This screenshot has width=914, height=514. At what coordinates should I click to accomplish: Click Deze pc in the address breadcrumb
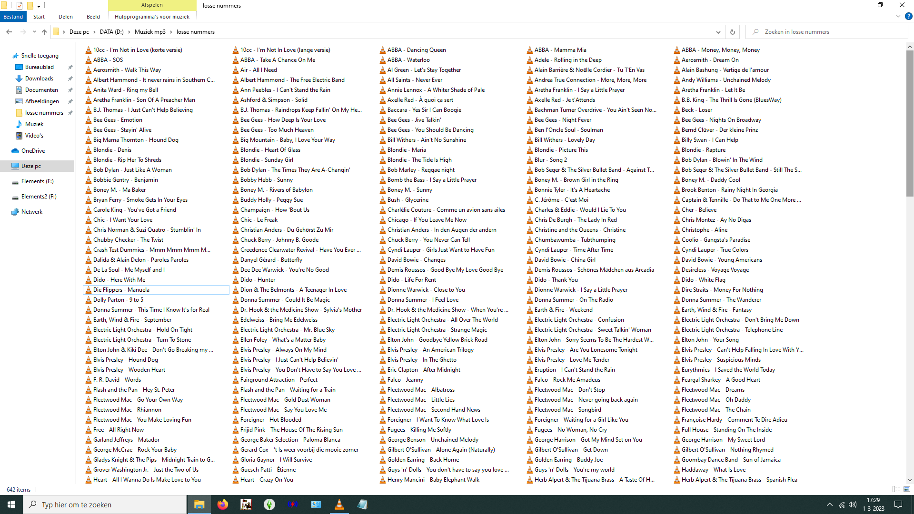click(x=79, y=32)
